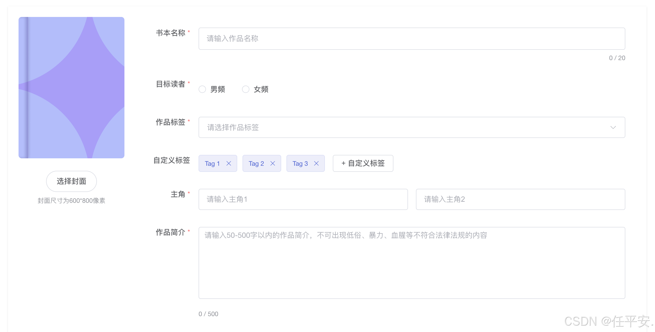Screen dimensions: 655x332
Task: Focus the 请输入主角2 input field
Action: coord(520,199)
